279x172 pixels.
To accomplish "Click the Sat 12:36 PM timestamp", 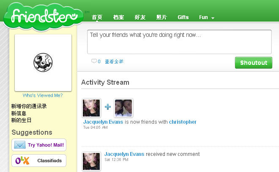I will (116, 160).
